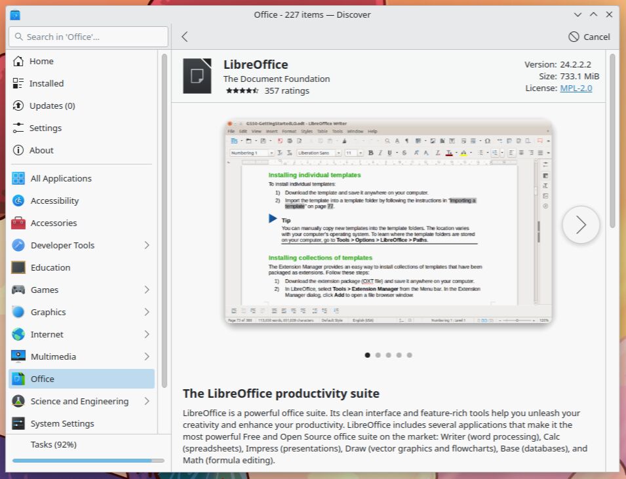
Task: Select Science and Engineering flask icon
Action: pos(18,401)
